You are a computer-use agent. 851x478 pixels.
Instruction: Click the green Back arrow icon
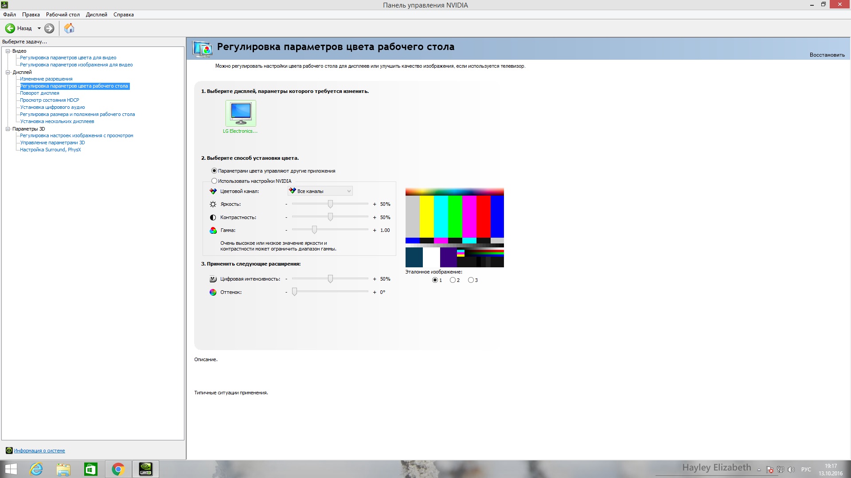pyautogui.click(x=10, y=28)
